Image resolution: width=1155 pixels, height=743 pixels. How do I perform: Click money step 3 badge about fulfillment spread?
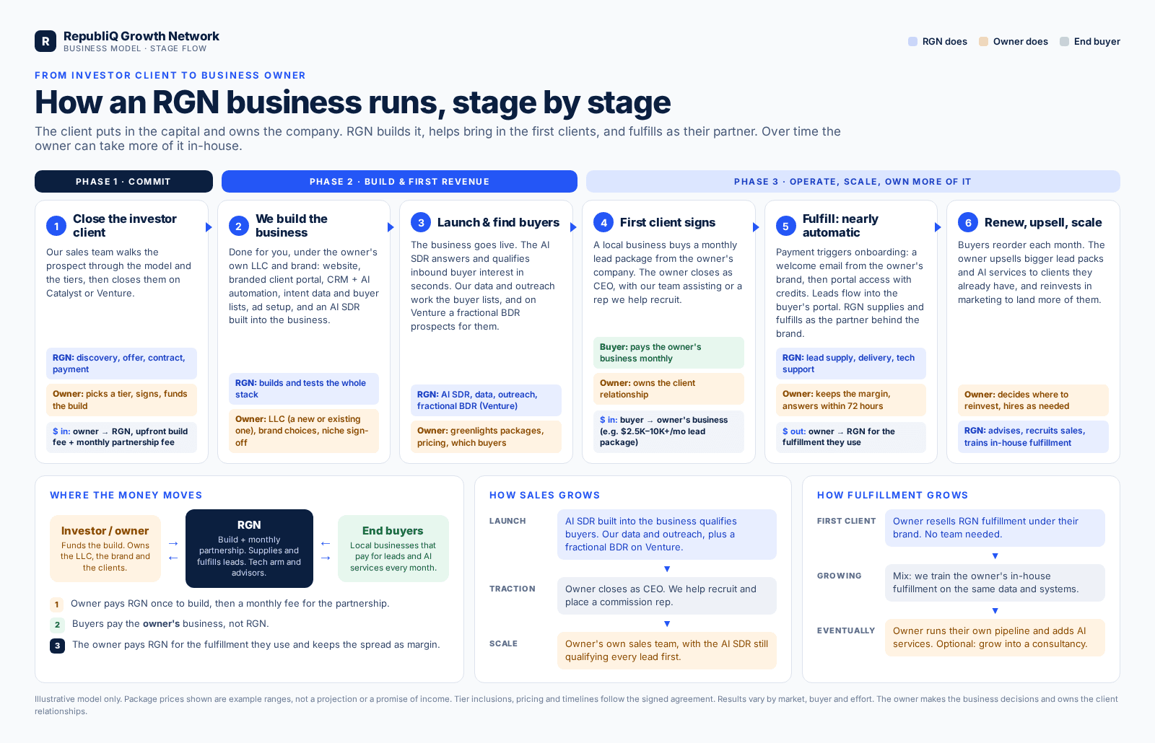coord(57,646)
